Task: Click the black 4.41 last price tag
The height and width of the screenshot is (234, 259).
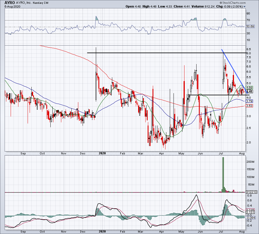Action: click(x=249, y=91)
